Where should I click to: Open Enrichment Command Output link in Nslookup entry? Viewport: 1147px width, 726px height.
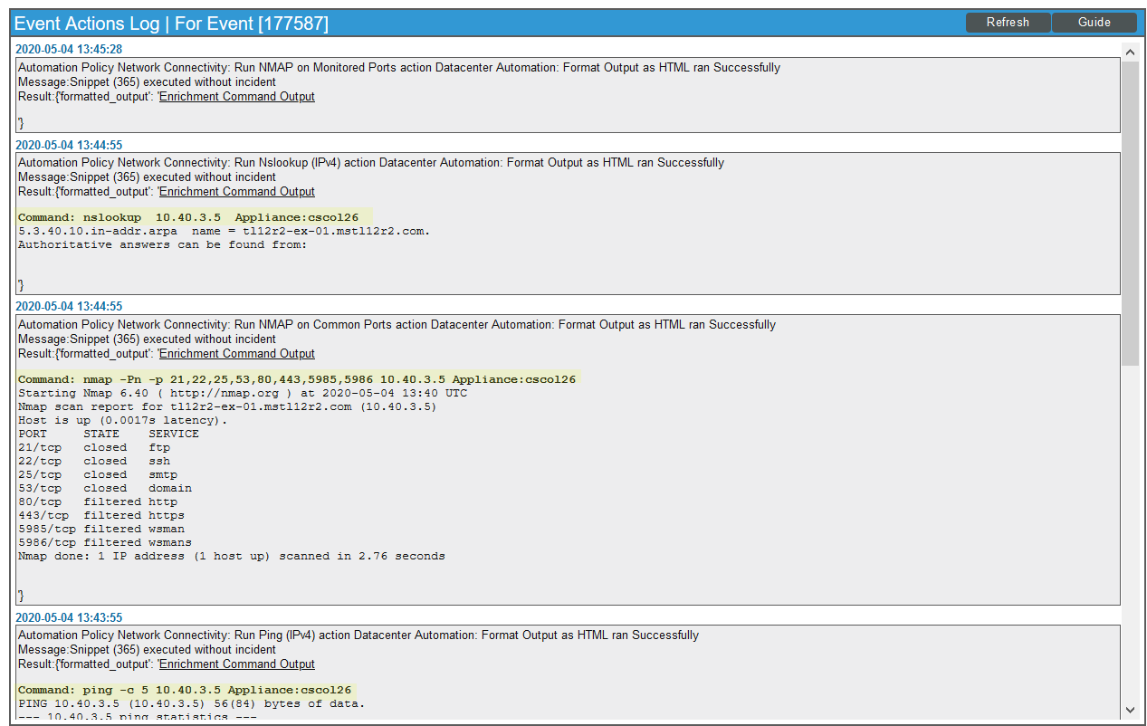coord(236,192)
